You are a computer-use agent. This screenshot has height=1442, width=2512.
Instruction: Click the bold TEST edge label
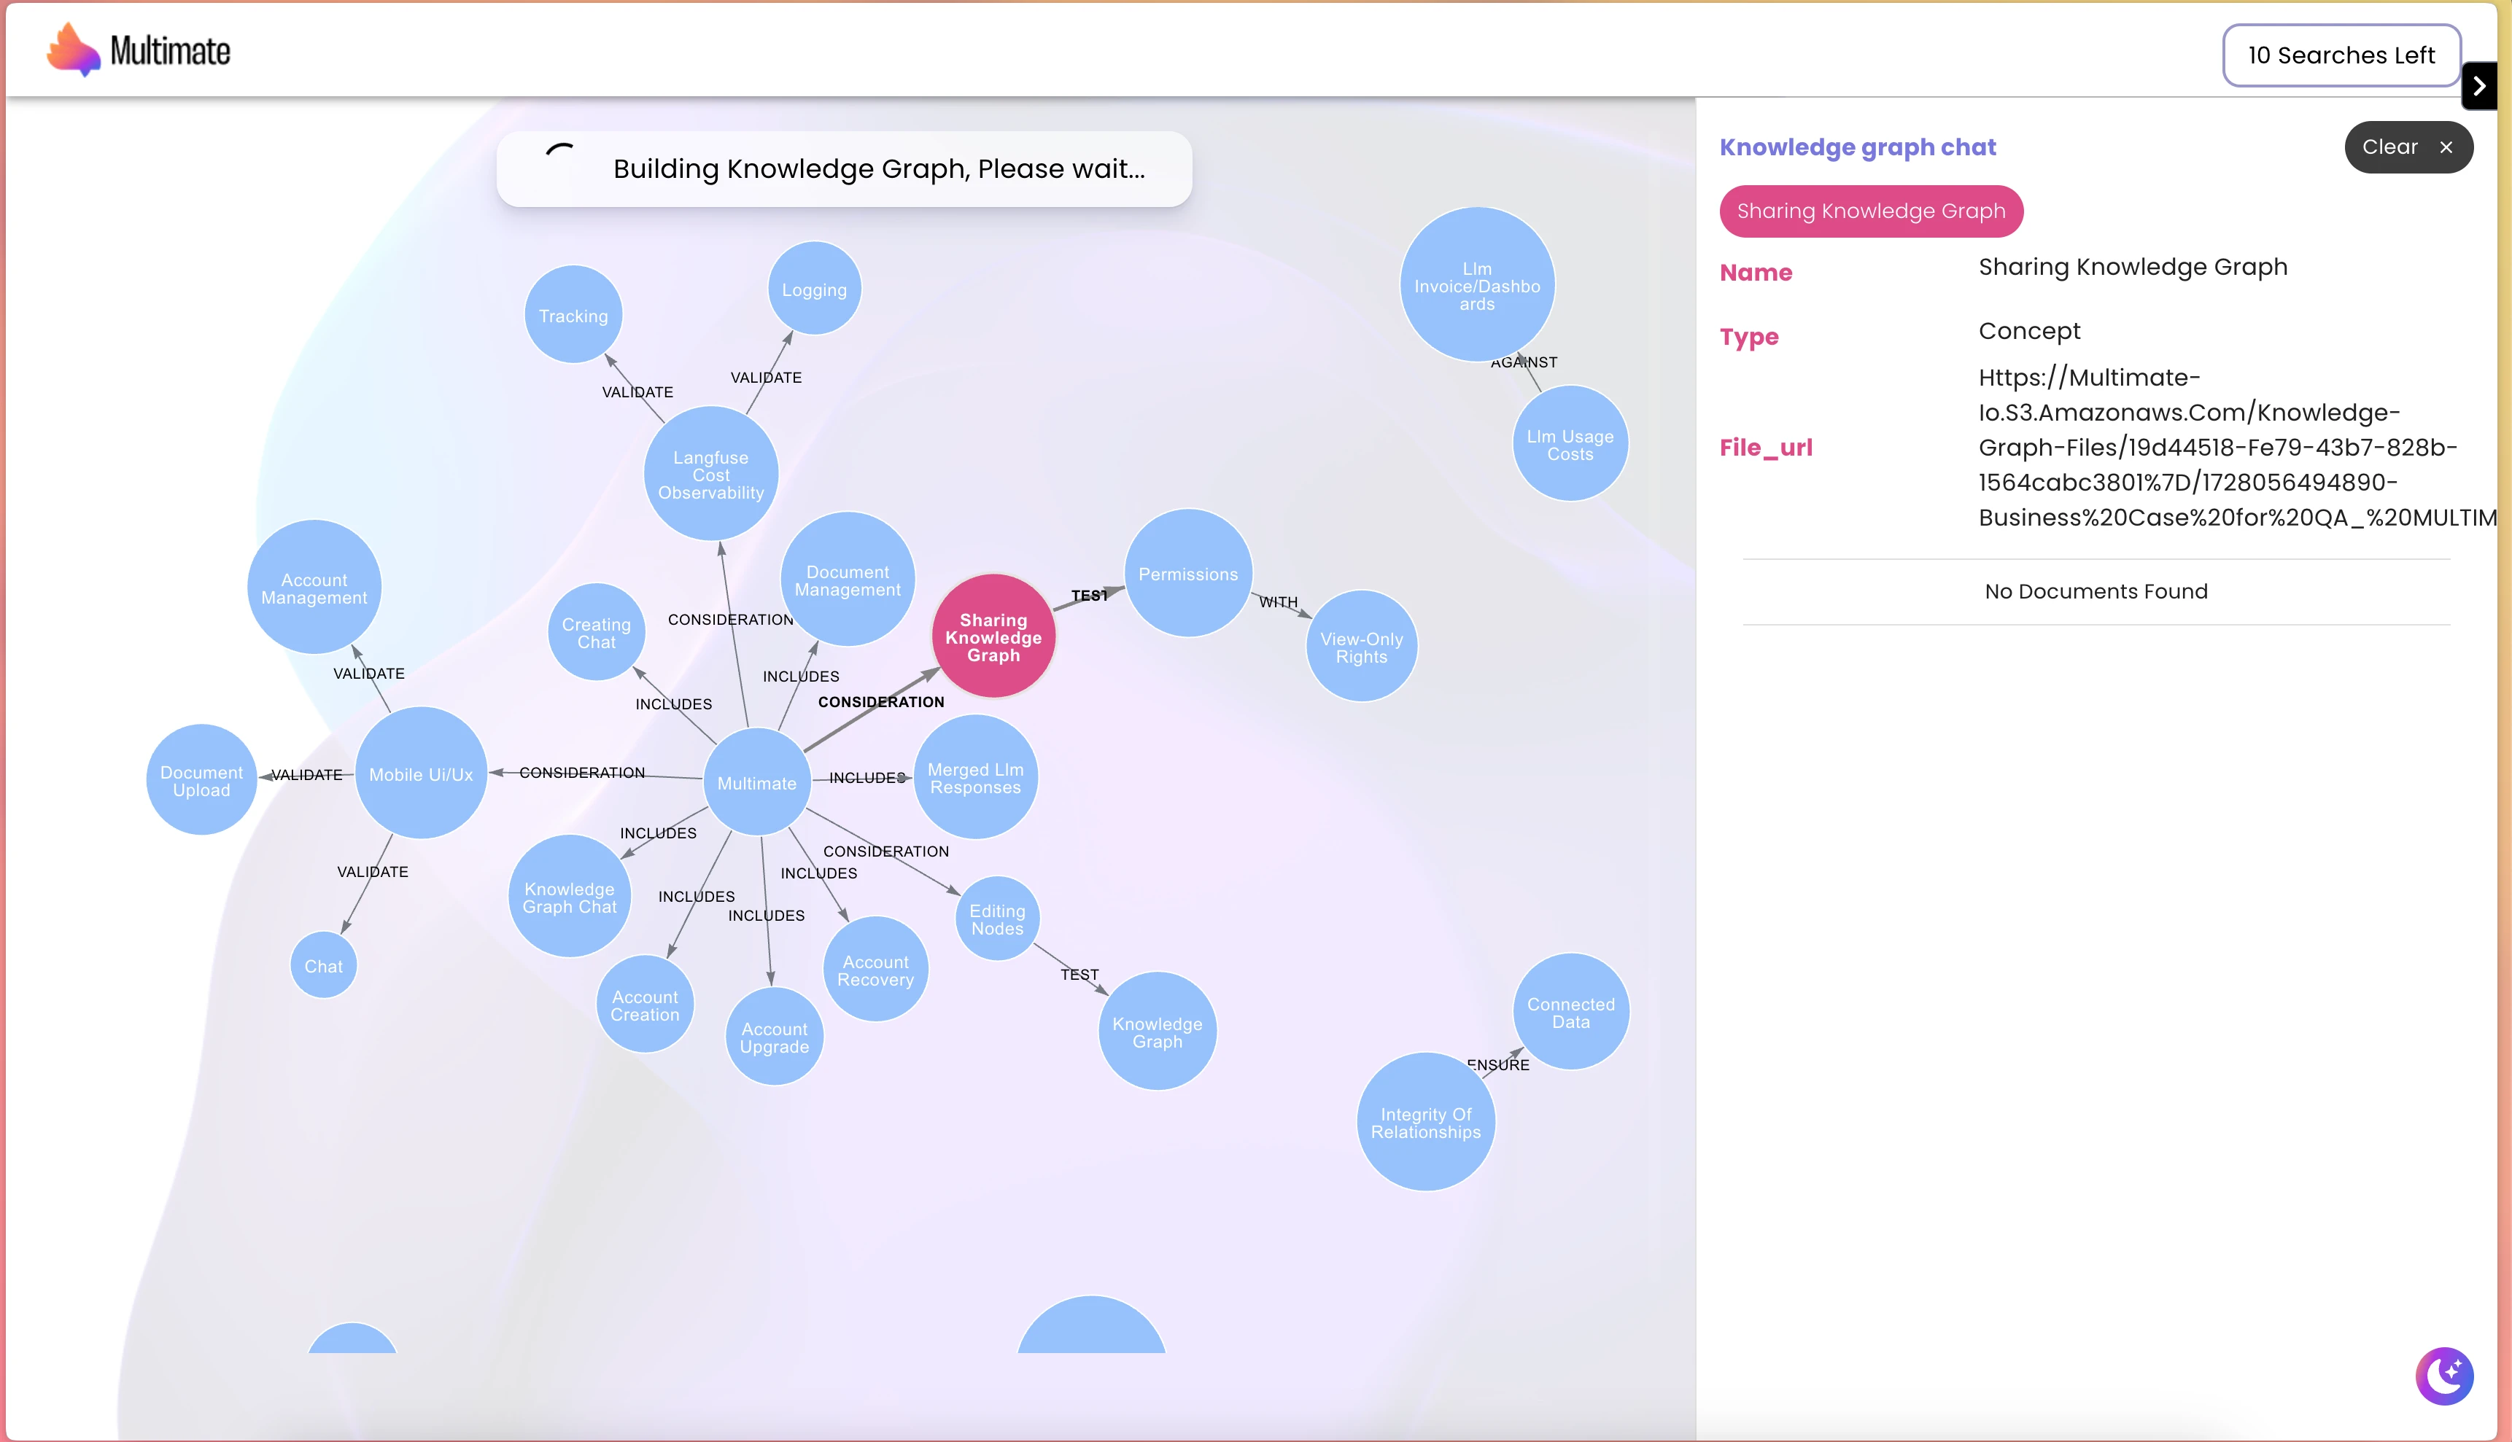pos(1089,595)
